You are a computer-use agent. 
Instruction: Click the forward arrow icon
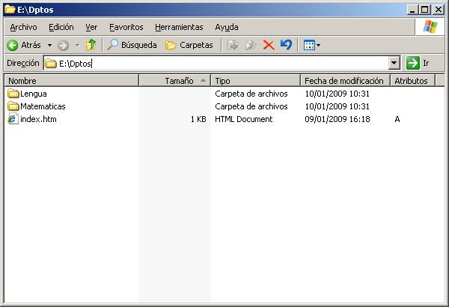[x=63, y=45]
